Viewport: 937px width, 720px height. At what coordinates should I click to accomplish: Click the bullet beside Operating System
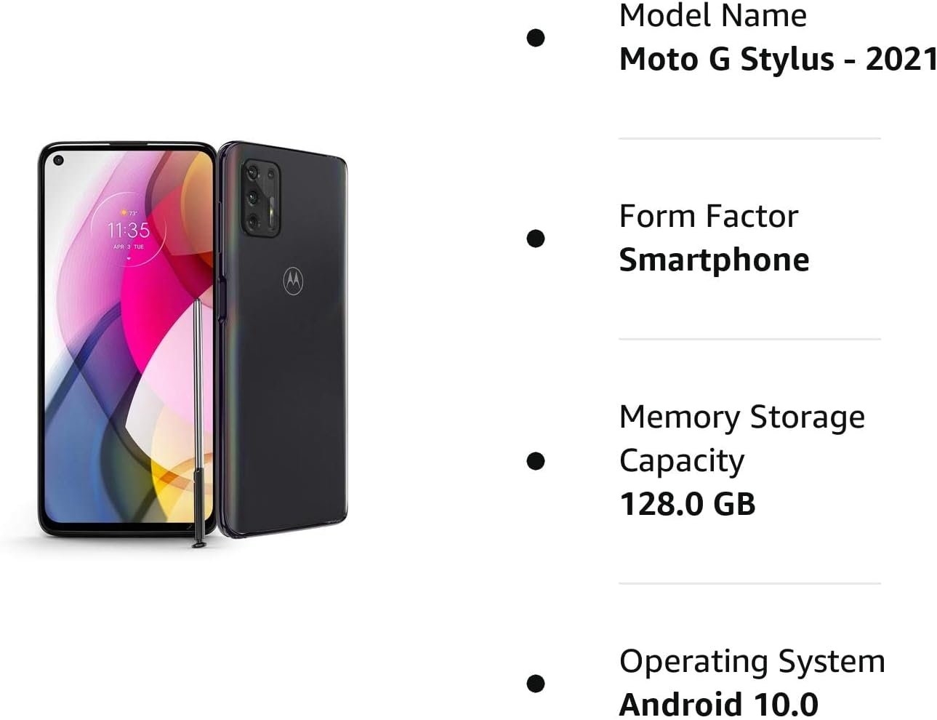point(536,683)
